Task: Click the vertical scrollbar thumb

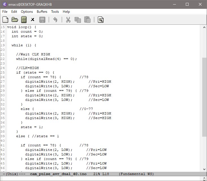Action: click(x=204, y=97)
